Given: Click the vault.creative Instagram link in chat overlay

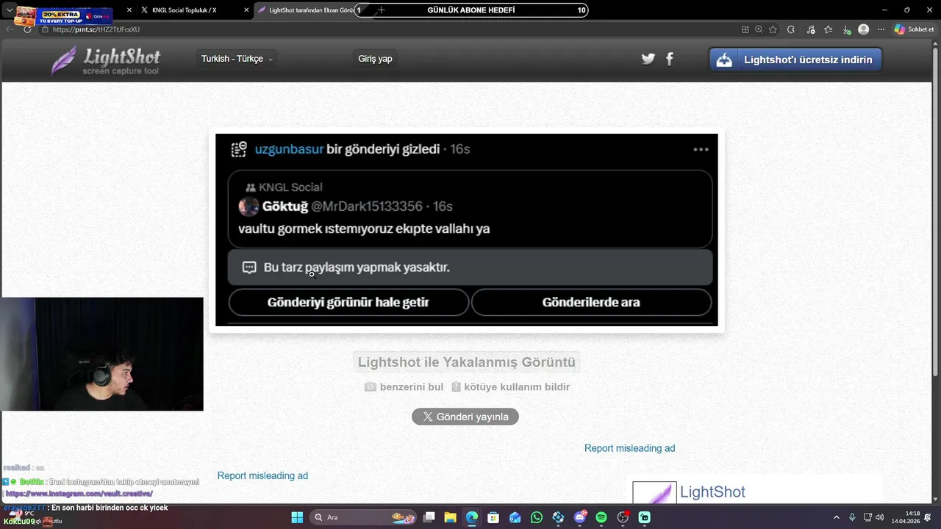Looking at the screenshot, I should 79,494.
